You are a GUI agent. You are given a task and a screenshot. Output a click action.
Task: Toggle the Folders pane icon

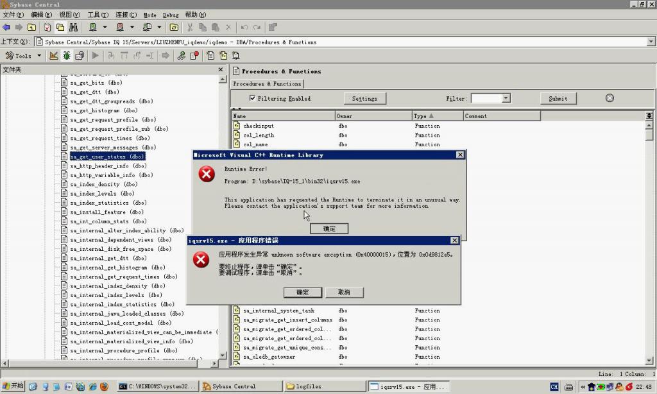click(60, 27)
